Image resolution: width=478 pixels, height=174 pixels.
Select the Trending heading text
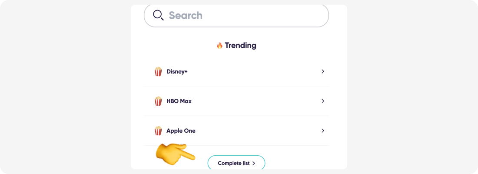[241, 46]
